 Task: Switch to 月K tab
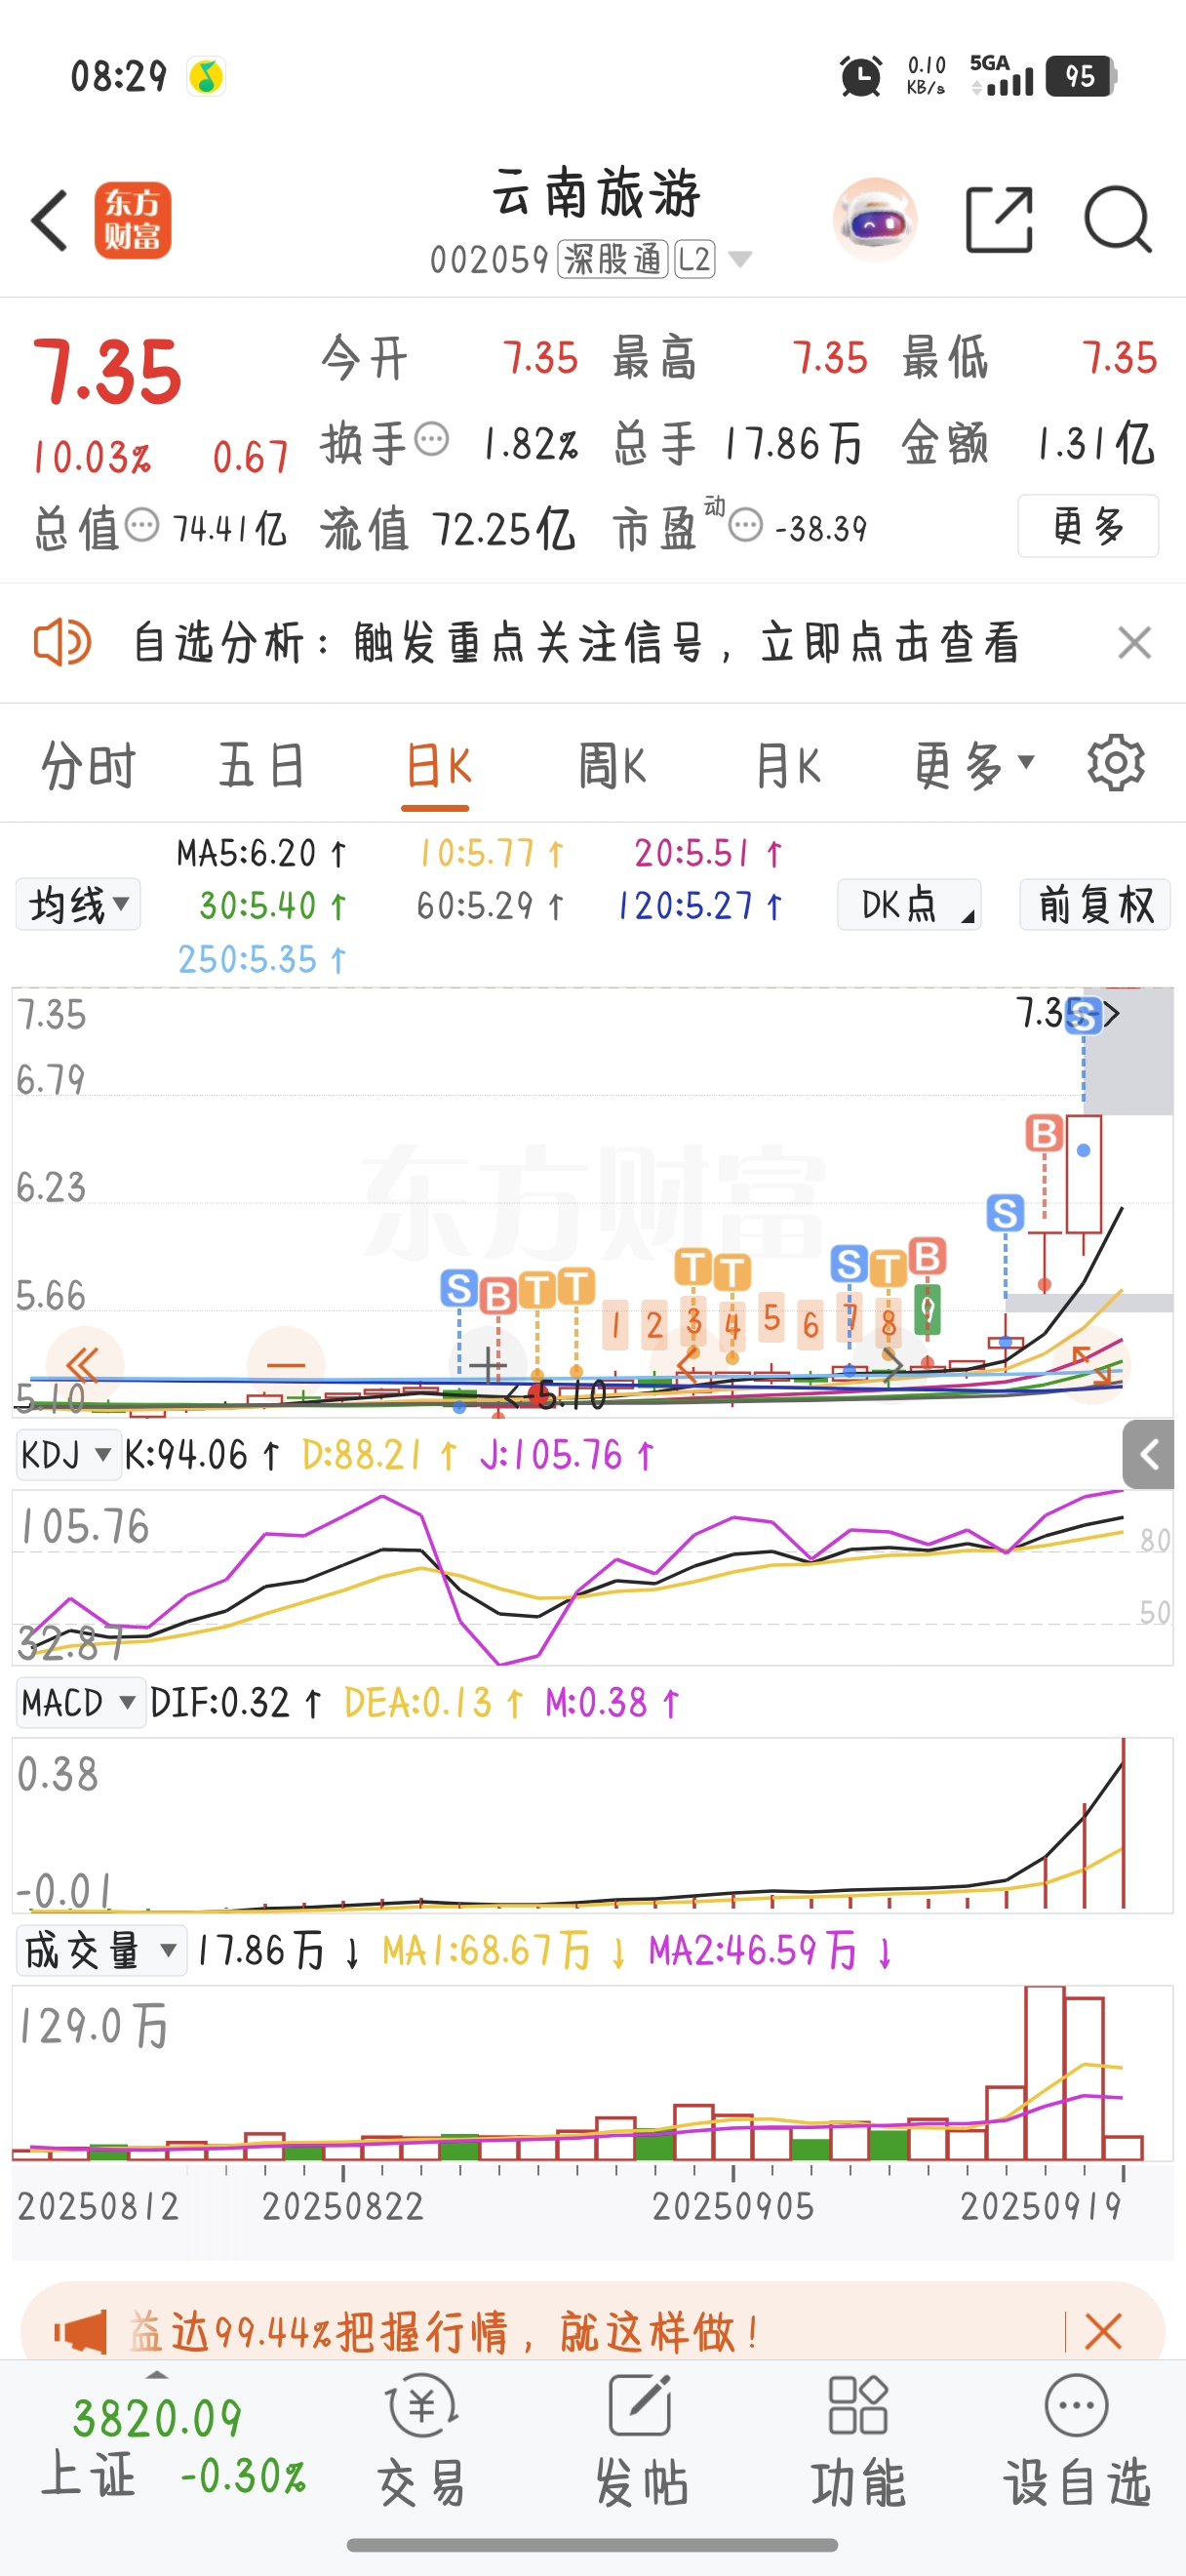(x=787, y=766)
